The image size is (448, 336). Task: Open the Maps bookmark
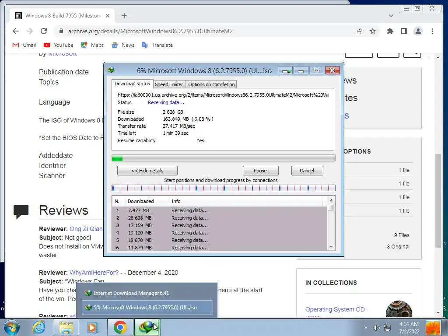pyautogui.click(x=92, y=45)
